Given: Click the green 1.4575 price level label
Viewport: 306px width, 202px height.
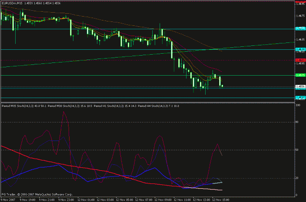Looking at the screenshot, I should pyautogui.click(x=301, y=75).
